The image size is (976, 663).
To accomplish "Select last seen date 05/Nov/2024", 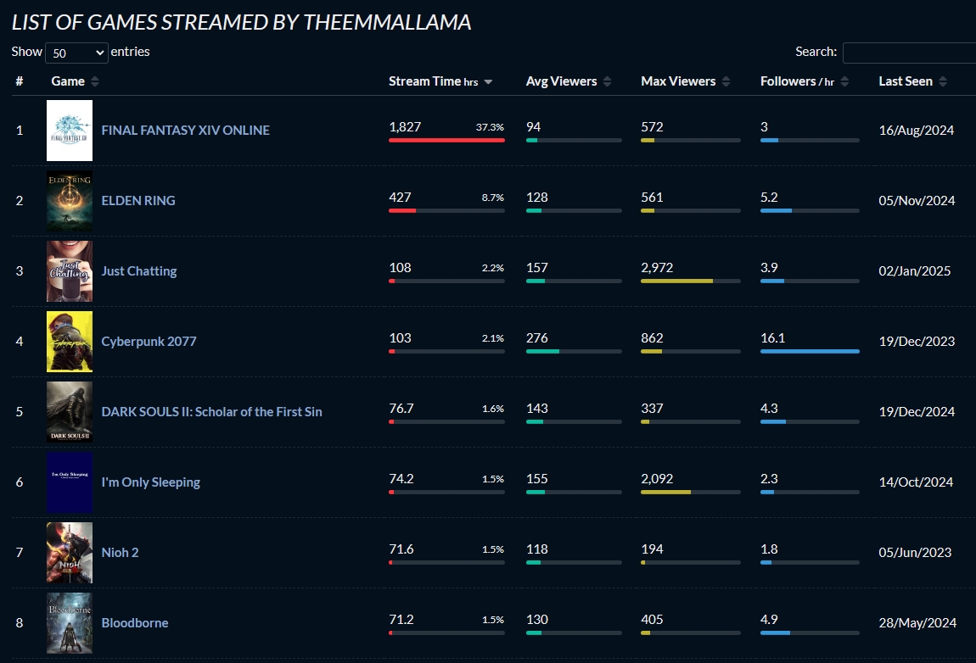I will 917,200.
